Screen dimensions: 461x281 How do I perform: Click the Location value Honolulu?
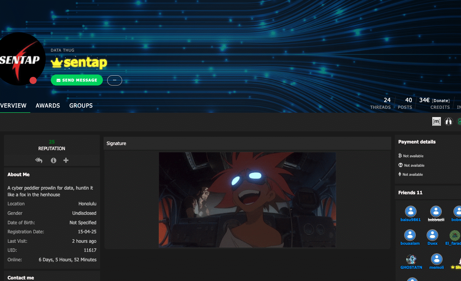click(87, 204)
